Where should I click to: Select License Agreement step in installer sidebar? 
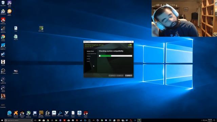click(x=92, y=54)
